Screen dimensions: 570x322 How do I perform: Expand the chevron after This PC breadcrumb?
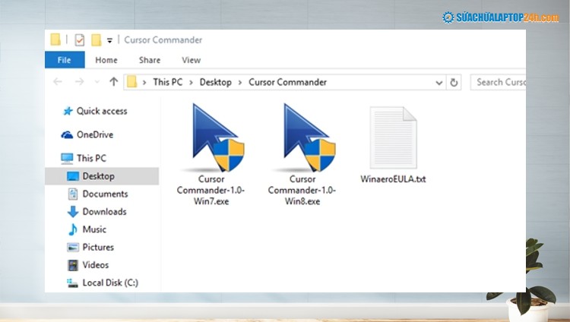[x=191, y=83]
